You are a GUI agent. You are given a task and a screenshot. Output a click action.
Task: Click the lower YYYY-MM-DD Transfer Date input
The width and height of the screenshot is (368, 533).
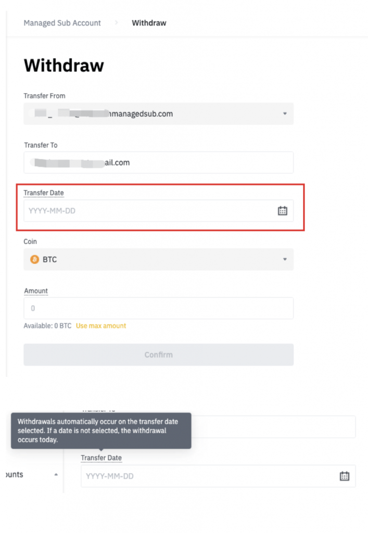click(218, 476)
